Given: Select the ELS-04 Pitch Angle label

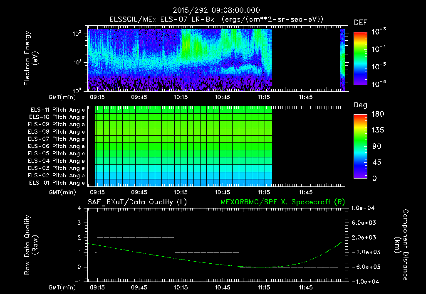Looking at the screenshot, I should pos(56,161).
